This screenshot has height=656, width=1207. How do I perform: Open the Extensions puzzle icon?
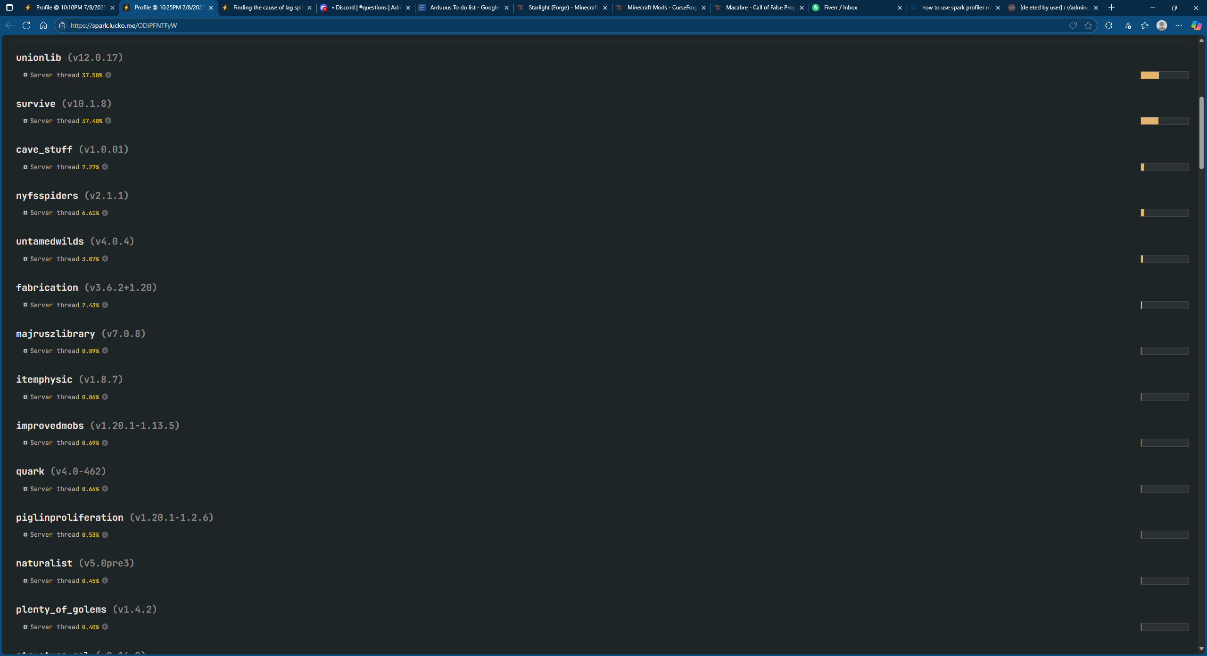click(1108, 25)
